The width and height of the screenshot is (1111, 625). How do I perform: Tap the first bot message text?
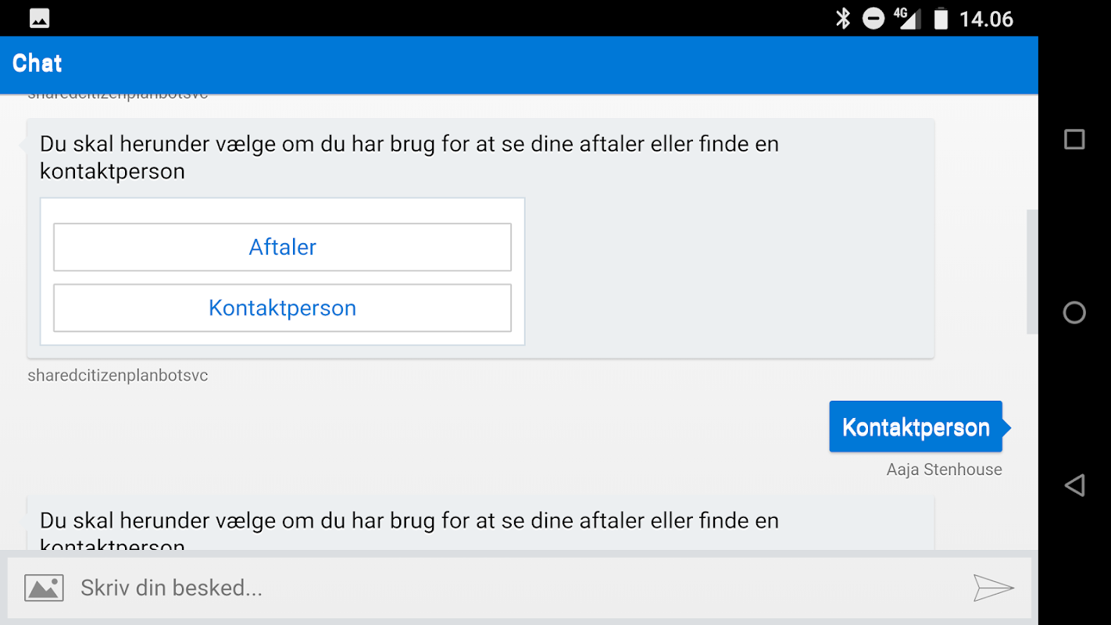pos(409,157)
